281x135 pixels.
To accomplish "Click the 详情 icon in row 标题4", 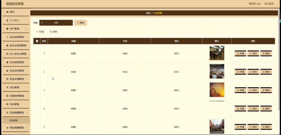I will click(238, 109).
